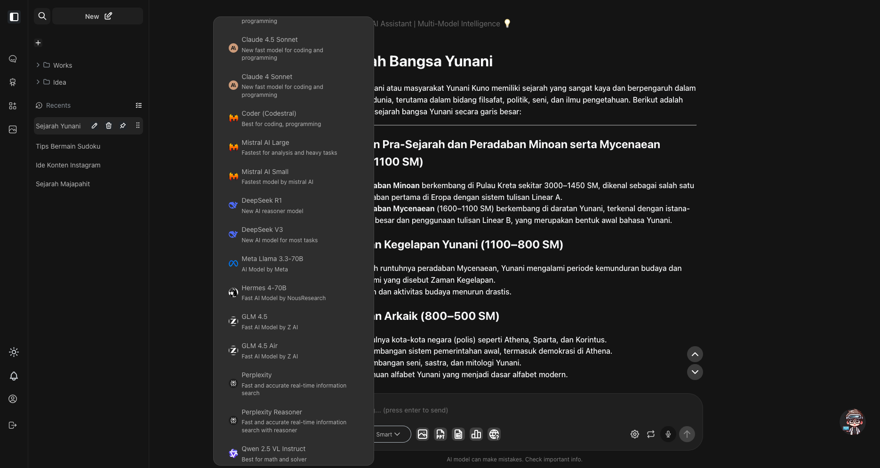Delete Sejarah Yunani chat with trash icon
The height and width of the screenshot is (468, 880).
coord(109,126)
